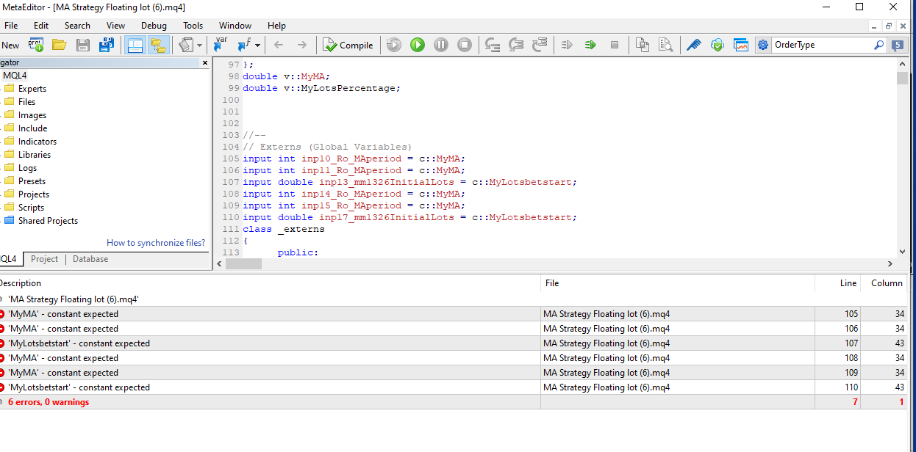Click the search magnifier icon
This screenshot has height=452, width=916.
coord(879,45)
